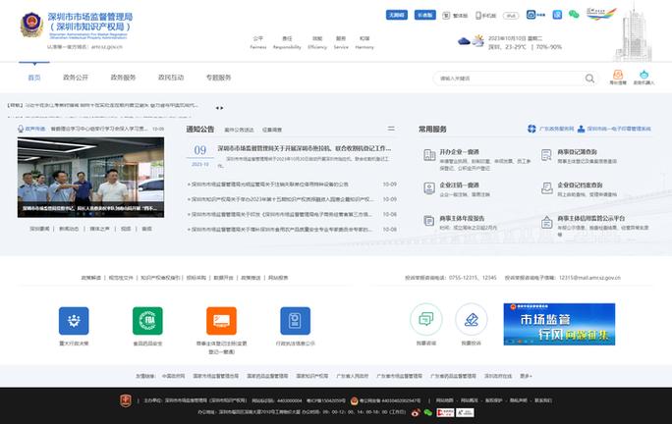Click the 我要投诉 complaint icon

pyautogui.click(x=471, y=319)
